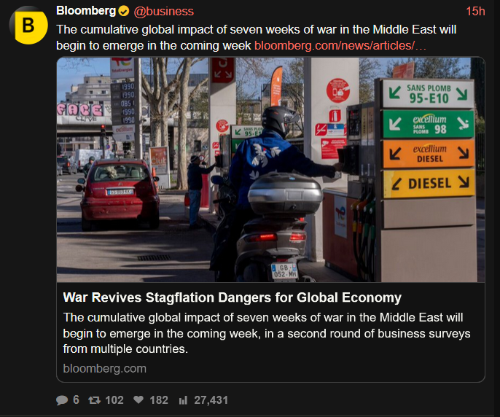Viewport: 500px width, 417px height.
Task: Click the card description about business surveys
Action: tap(267, 333)
